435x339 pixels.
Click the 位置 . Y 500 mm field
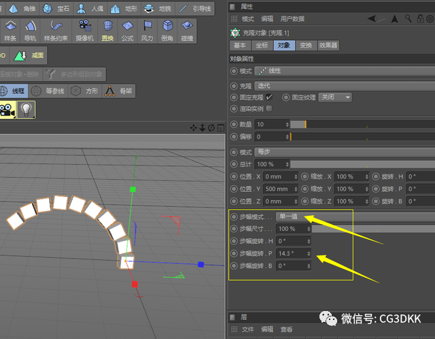[x=281, y=189]
